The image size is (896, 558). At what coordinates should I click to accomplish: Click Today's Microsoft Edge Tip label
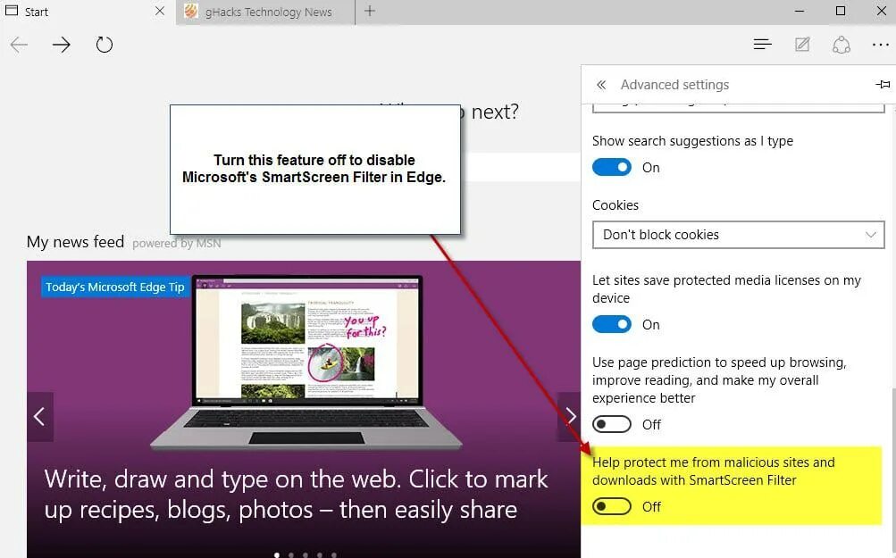pos(115,287)
